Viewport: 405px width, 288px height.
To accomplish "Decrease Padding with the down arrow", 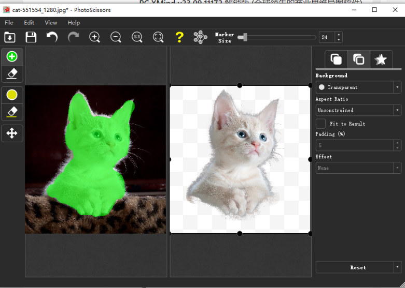I will click(x=397, y=148).
